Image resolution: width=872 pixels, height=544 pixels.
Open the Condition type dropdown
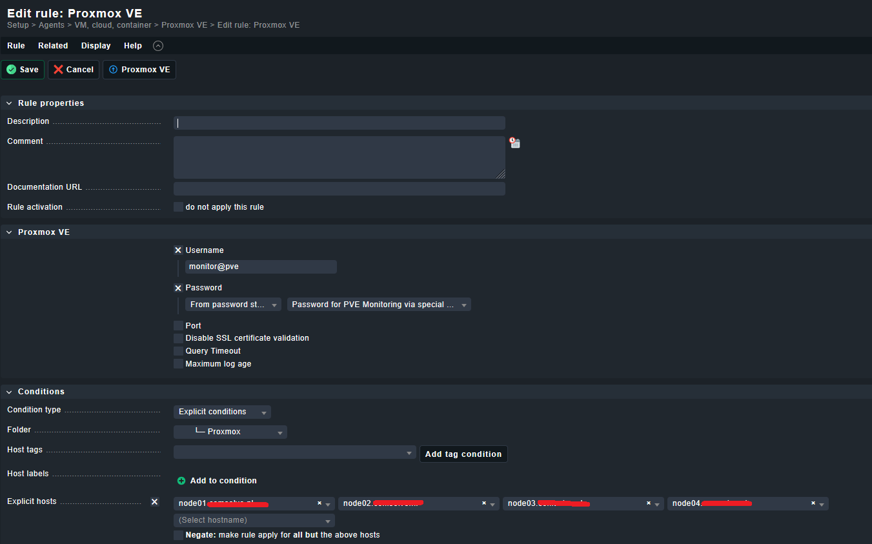click(x=222, y=412)
